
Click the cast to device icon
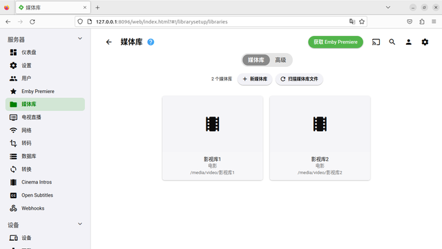(x=376, y=42)
